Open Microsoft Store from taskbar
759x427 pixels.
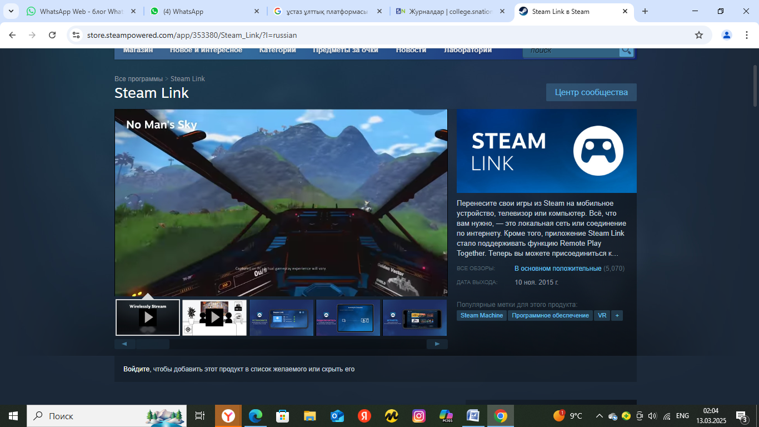pyautogui.click(x=283, y=416)
